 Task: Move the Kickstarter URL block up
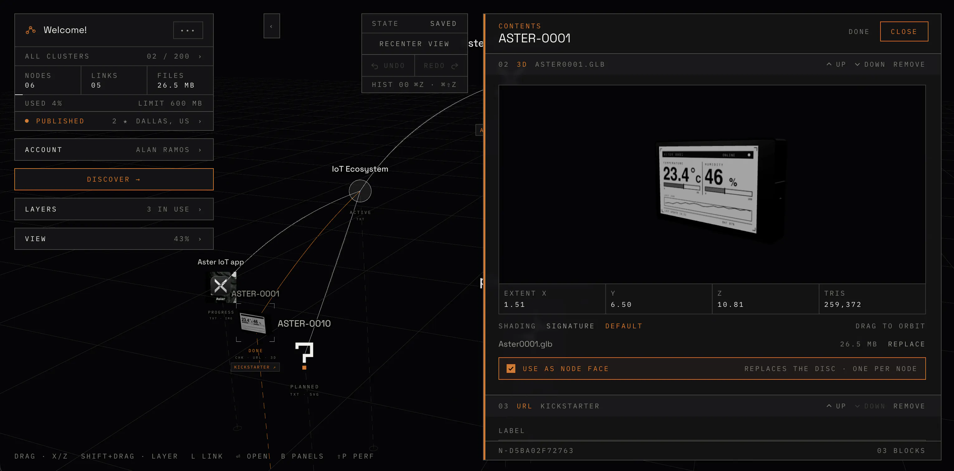[836, 406]
